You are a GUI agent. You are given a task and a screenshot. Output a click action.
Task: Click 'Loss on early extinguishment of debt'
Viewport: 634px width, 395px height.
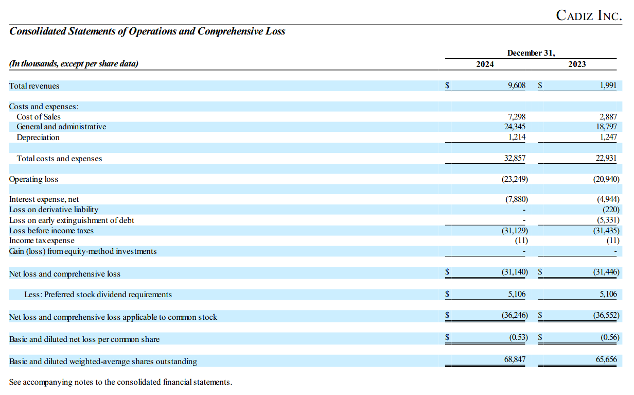point(72,220)
